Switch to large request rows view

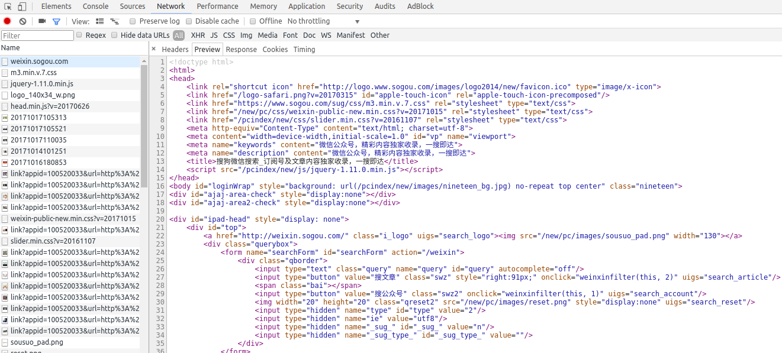click(99, 21)
